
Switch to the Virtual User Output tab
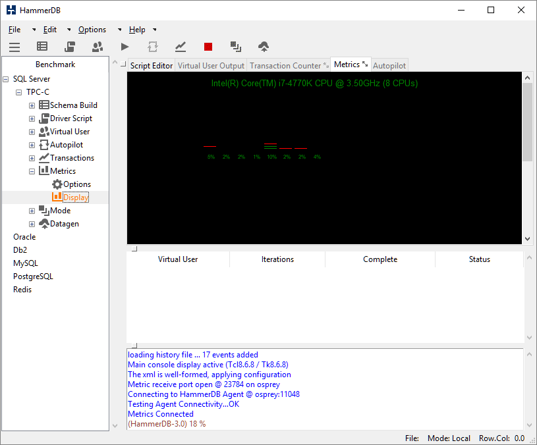pos(211,66)
